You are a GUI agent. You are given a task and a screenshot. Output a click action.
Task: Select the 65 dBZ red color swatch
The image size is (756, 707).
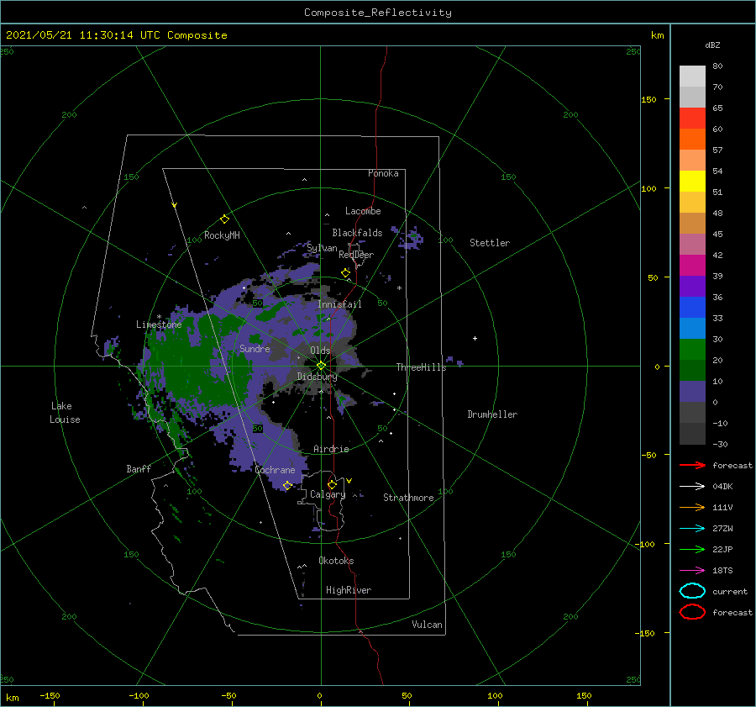pyautogui.click(x=692, y=119)
